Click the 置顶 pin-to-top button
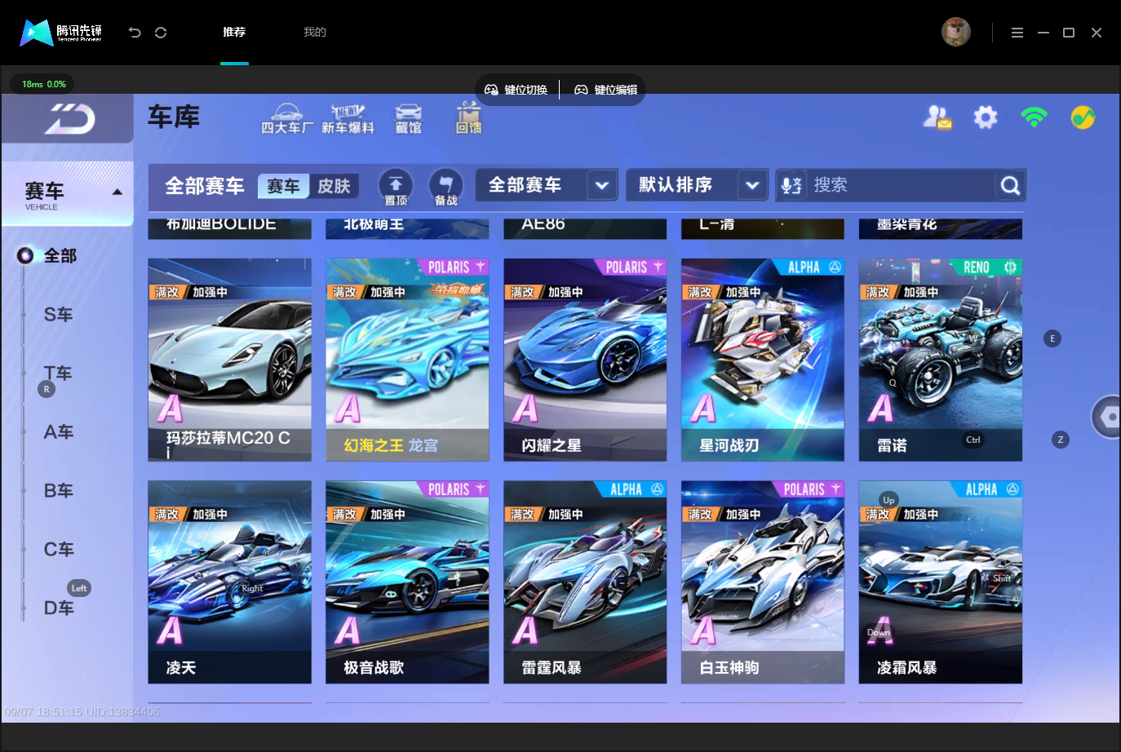 396,188
